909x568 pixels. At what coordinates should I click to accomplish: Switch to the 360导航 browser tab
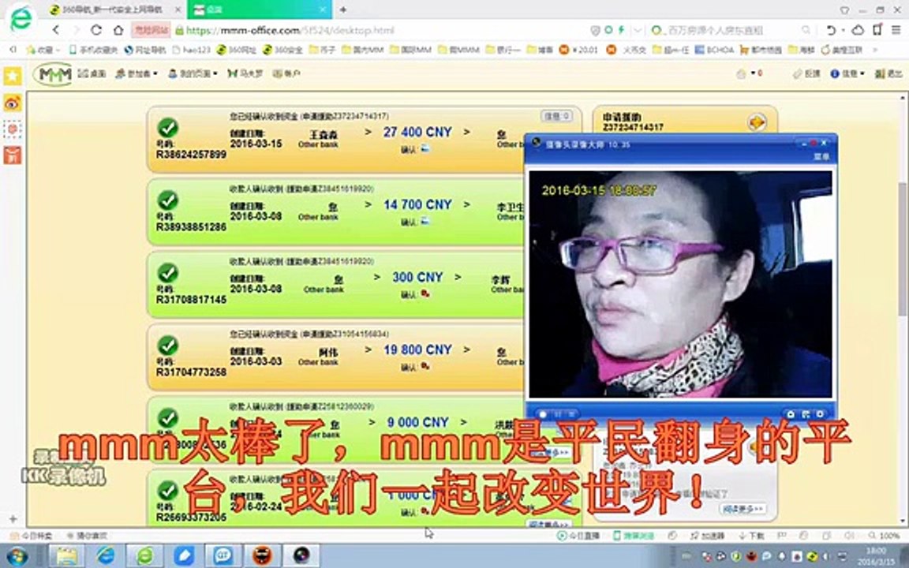click(x=113, y=9)
